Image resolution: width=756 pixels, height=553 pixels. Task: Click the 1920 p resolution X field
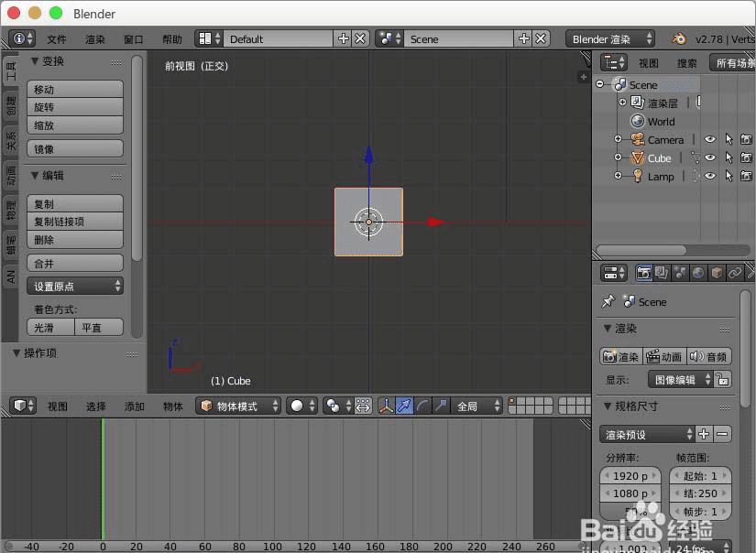pyautogui.click(x=630, y=475)
